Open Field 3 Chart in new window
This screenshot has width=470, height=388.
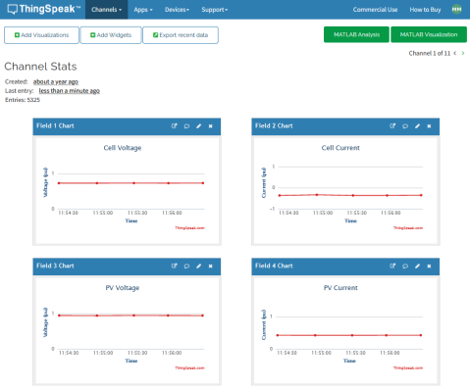pyautogui.click(x=174, y=266)
